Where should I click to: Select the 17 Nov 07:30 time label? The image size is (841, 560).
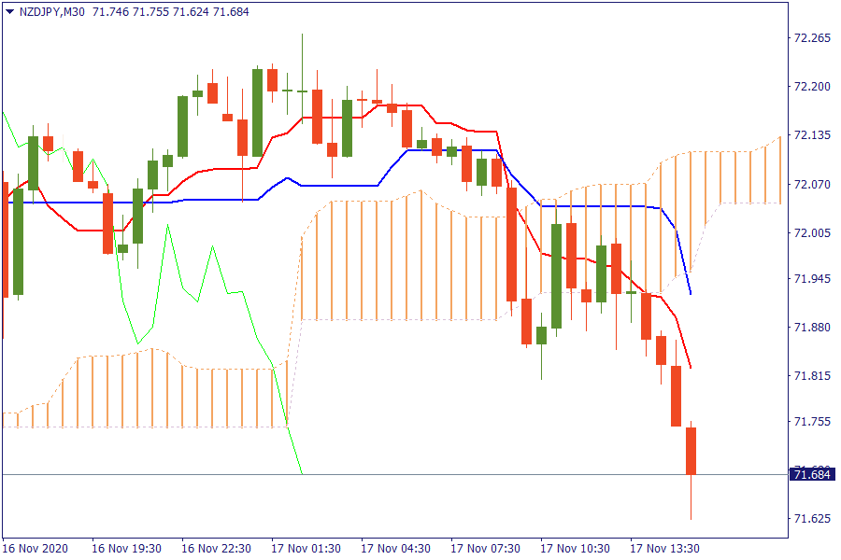[486, 548]
